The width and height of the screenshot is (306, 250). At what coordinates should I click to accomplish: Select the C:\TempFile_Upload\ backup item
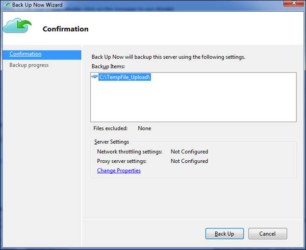125,77
